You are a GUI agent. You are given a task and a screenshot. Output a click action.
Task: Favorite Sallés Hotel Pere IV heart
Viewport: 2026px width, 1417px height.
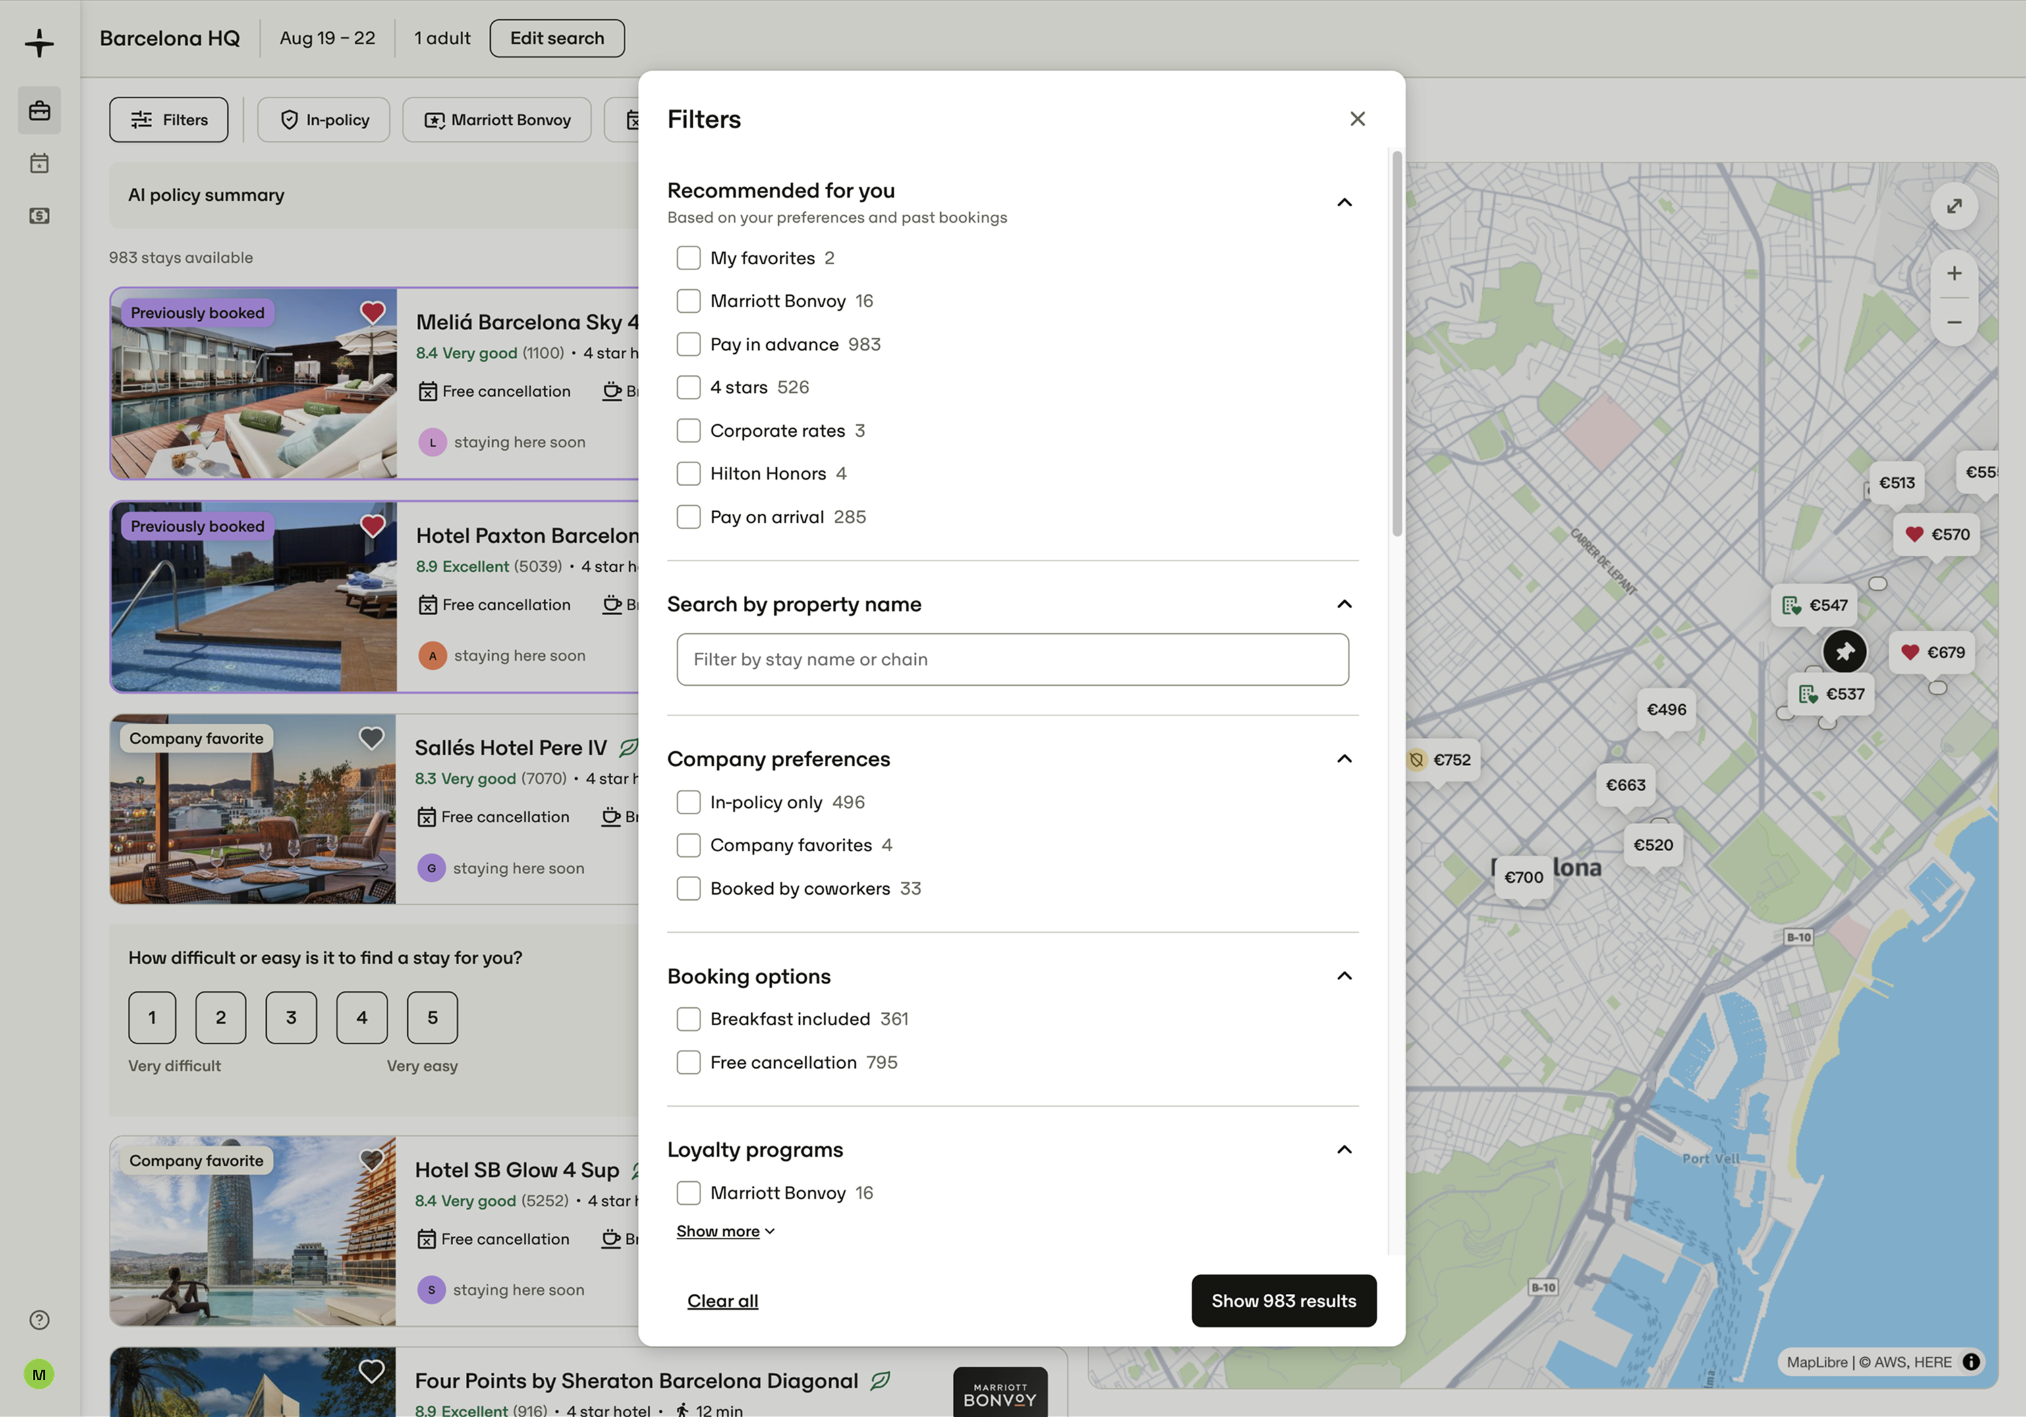pyautogui.click(x=372, y=738)
